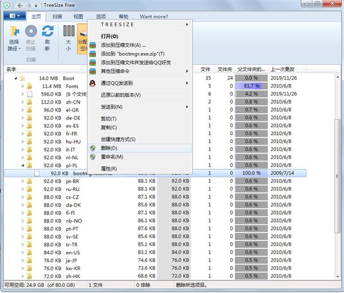Click the 4.2 % bar for [6 个文件]

(x=252, y=94)
